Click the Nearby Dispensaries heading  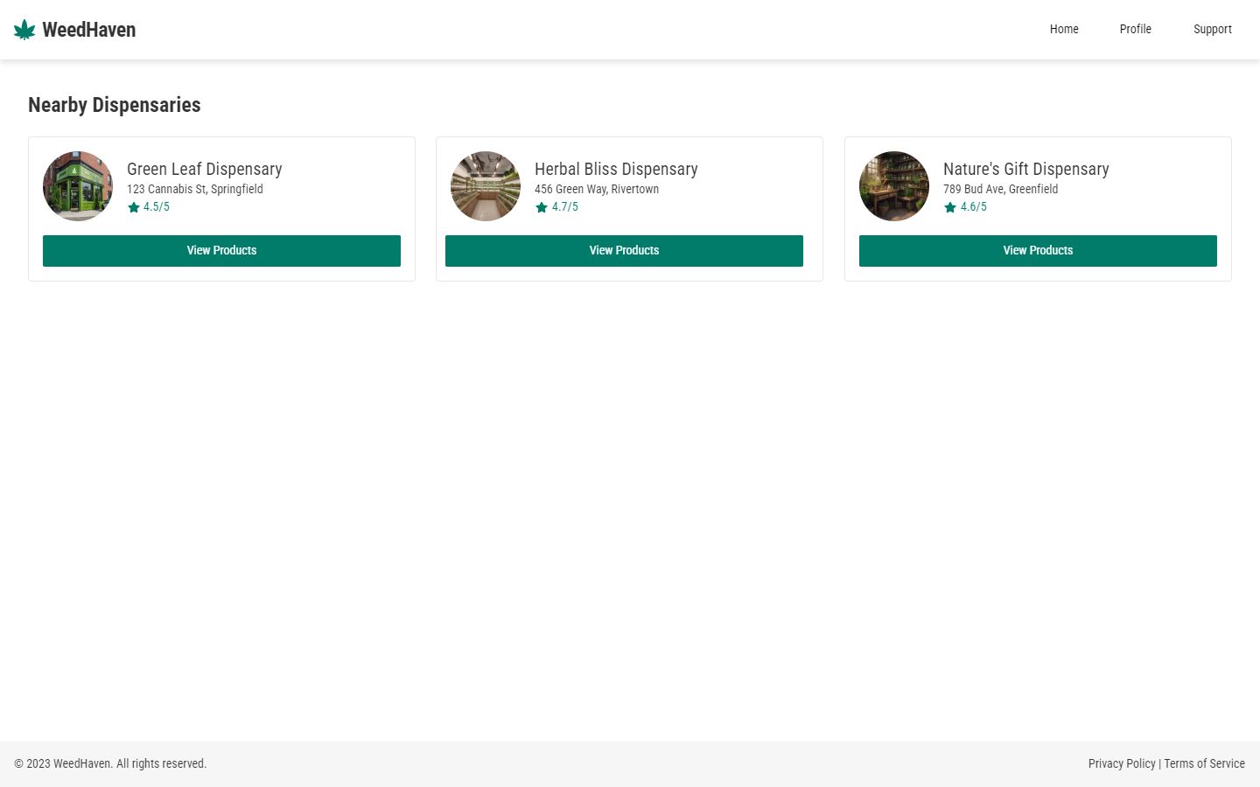tap(115, 105)
